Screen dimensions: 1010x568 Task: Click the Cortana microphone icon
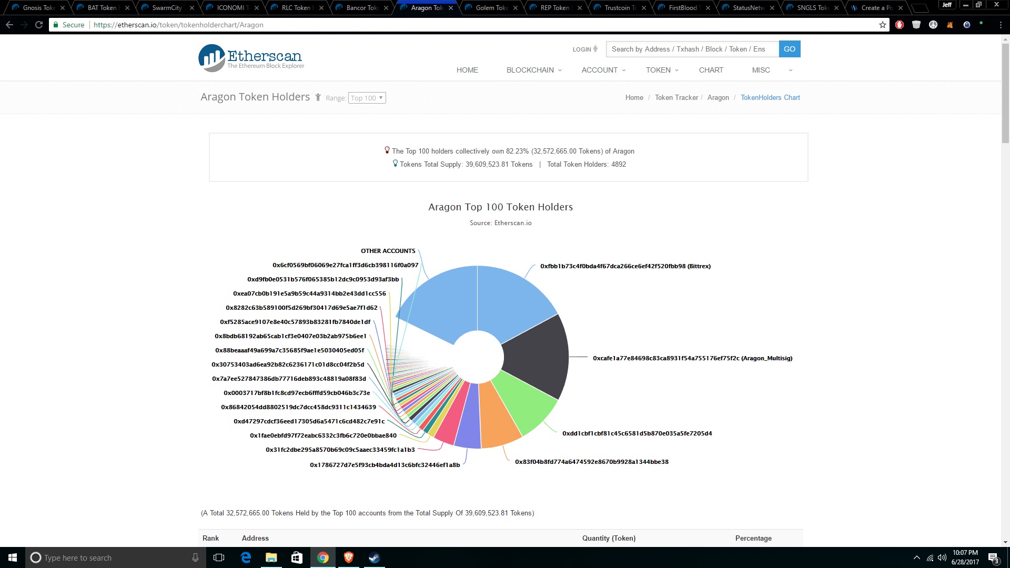tap(195, 557)
